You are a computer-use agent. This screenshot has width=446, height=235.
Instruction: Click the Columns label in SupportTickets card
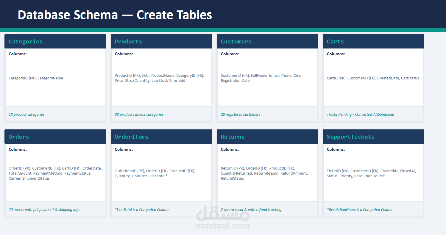pyautogui.click(x=336, y=149)
